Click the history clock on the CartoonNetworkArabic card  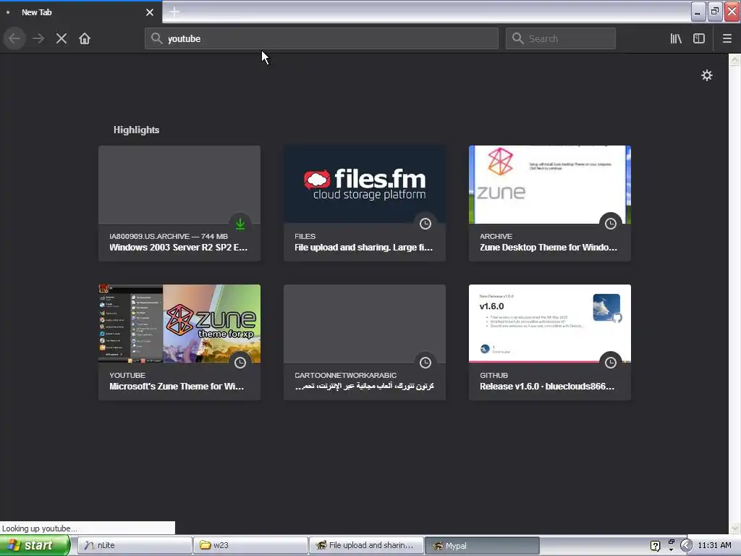point(425,363)
